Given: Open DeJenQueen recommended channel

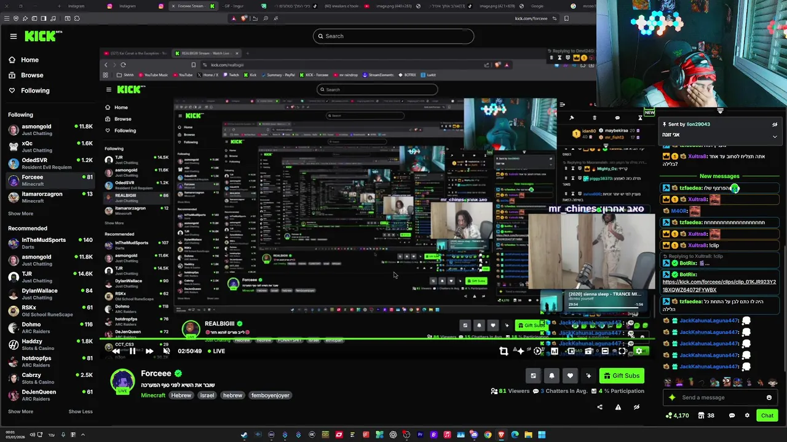Looking at the screenshot, I should pyautogui.click(x=49, y=395).
